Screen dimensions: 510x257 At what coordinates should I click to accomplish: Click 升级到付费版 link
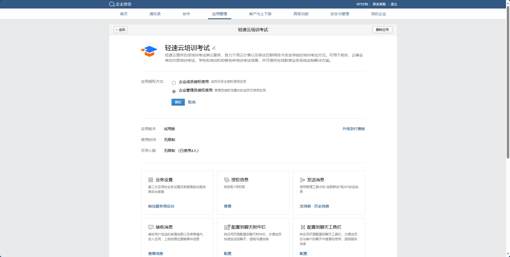tap(354, 129)
